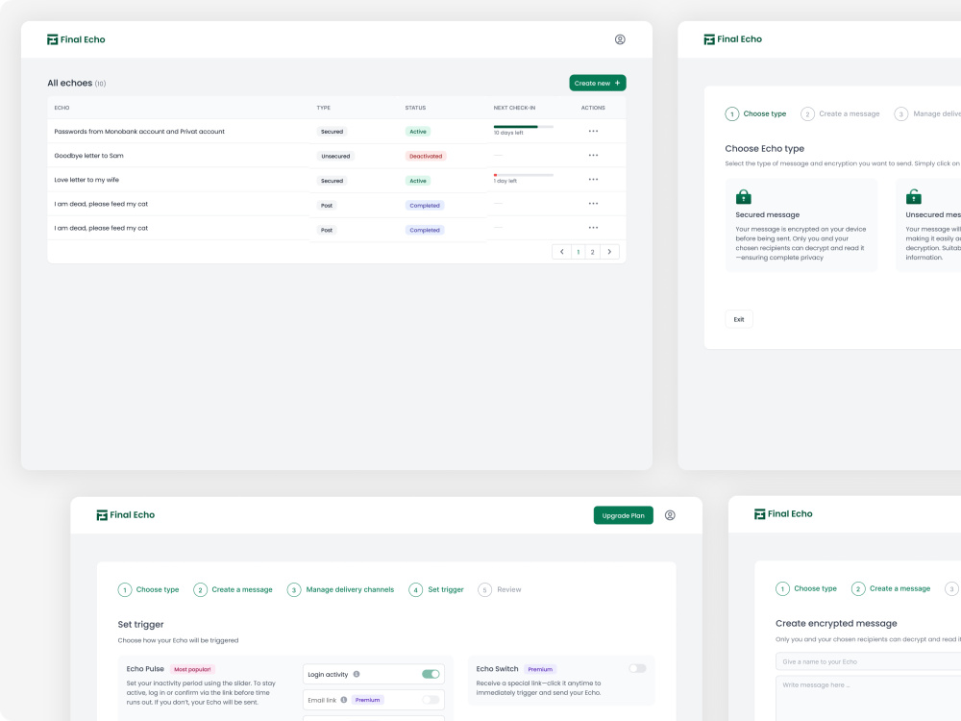The width and height of the screenshot is (961, 721).
Task: Open the Goodbye letter to Sam echo
Action: 88,156
